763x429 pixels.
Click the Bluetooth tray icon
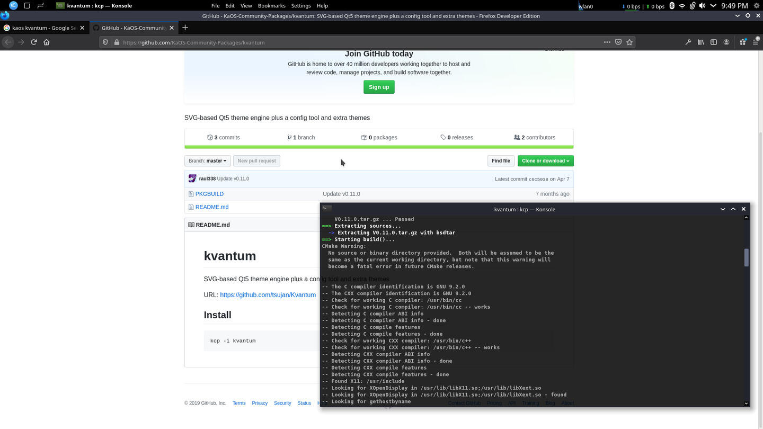[672, 6]
